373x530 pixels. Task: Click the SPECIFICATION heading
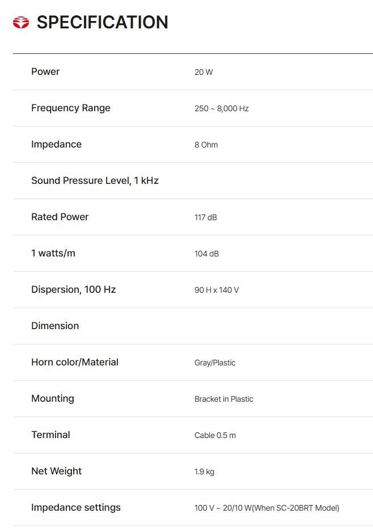click(x=102, y=22)
